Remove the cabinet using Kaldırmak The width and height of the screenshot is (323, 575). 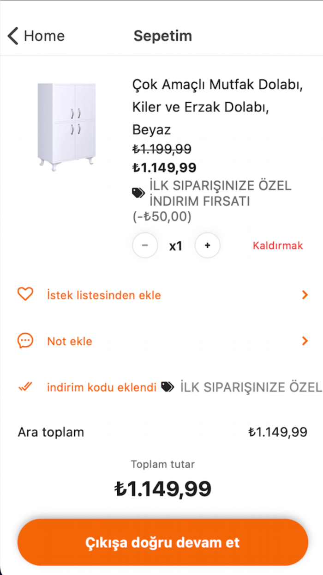(x=277, y=245)
